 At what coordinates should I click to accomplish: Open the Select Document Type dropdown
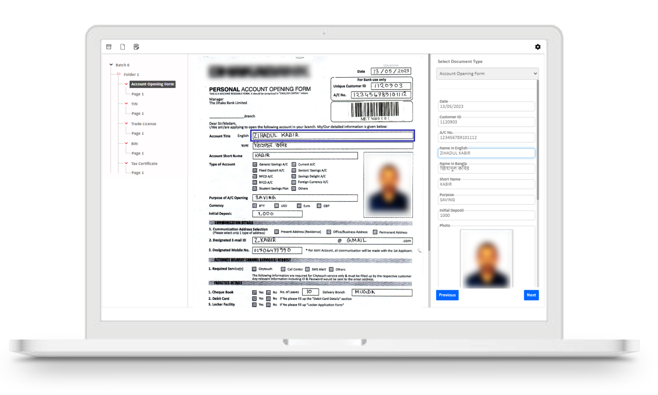click(x=487, y=74)
